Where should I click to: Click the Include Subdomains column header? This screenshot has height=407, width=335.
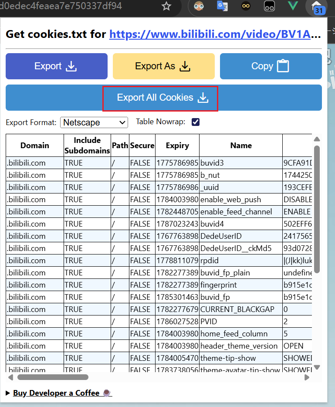tap(87, 146)
